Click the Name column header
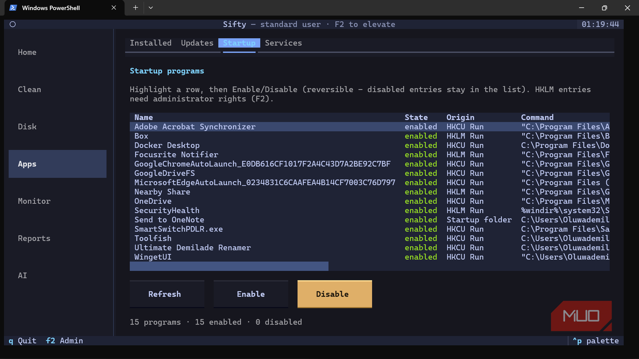The image size is (639, 359). coord(144,117)
